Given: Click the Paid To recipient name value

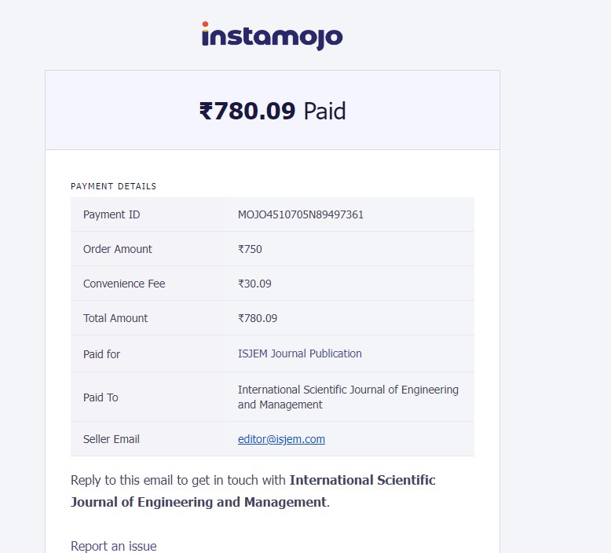Looking at the screenshot, I should coord(348,397).
